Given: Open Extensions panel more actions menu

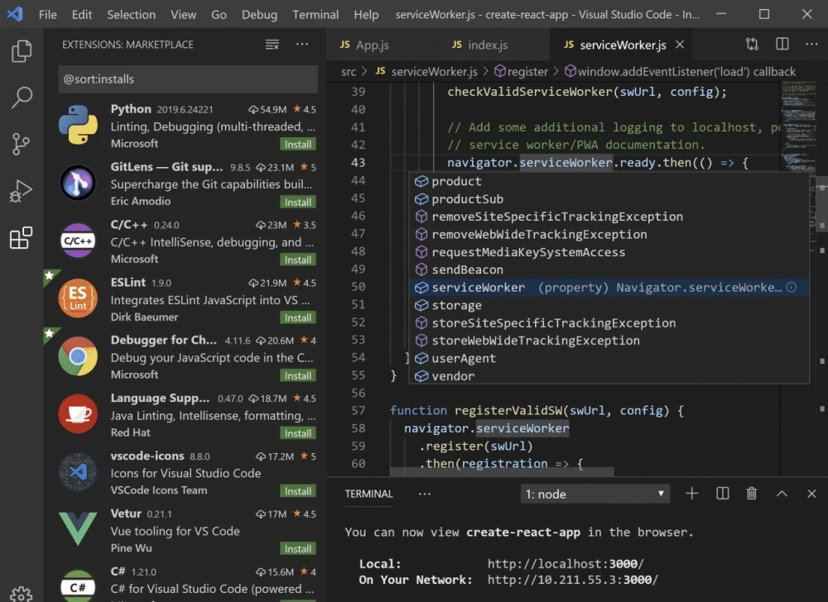Looking at the screenshot, I should (x=302, y=45).
